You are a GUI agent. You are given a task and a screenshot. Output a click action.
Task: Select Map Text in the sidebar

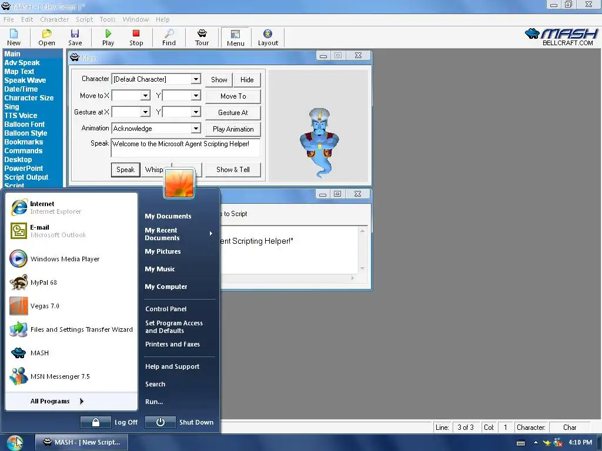(x=19, y=71)
